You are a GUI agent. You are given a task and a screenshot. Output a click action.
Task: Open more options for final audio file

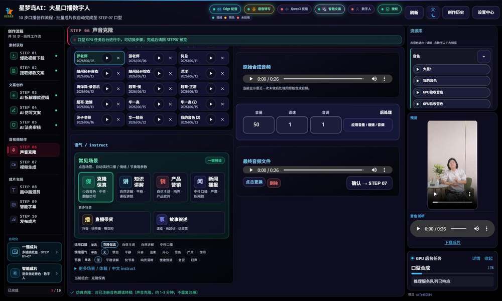[384, 170]
